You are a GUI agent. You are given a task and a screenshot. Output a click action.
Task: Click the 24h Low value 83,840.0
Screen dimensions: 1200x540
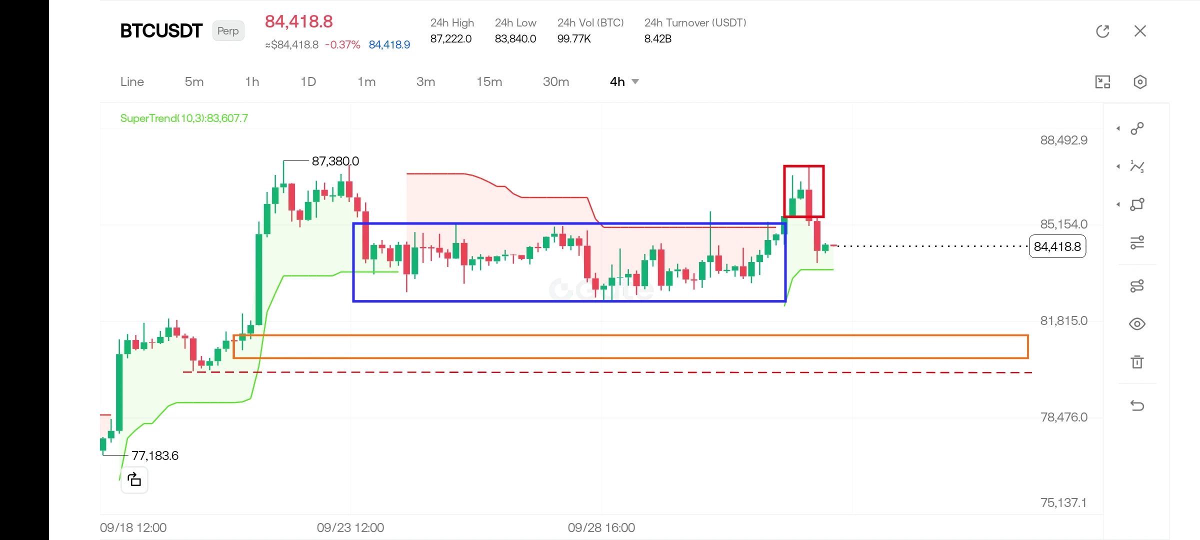click(515, 39)
